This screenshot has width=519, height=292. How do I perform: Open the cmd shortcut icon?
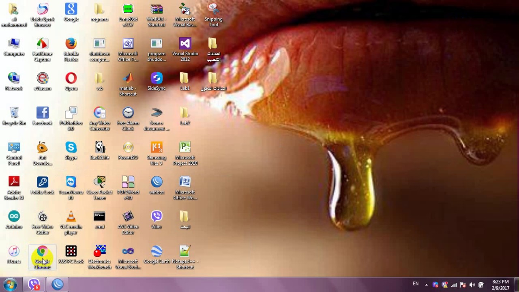(100, 220)
